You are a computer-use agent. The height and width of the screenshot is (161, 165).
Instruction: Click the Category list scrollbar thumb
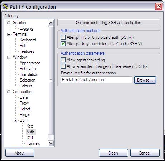coord(51,80)
